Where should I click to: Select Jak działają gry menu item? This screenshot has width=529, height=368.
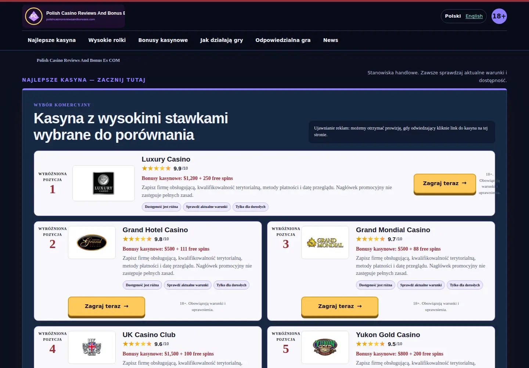222,40
